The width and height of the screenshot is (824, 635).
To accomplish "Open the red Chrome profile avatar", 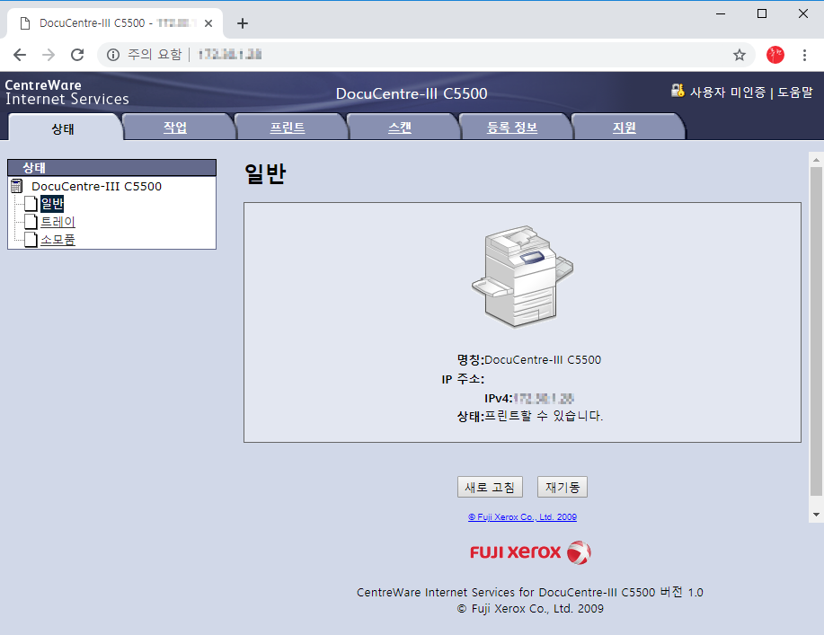I will point(775,55).
